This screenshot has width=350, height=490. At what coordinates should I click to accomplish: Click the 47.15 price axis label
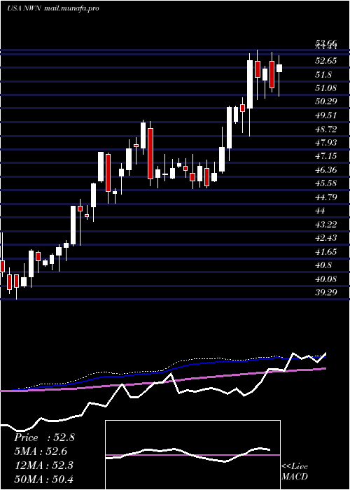pyautogui.click(x=326, y=155)
